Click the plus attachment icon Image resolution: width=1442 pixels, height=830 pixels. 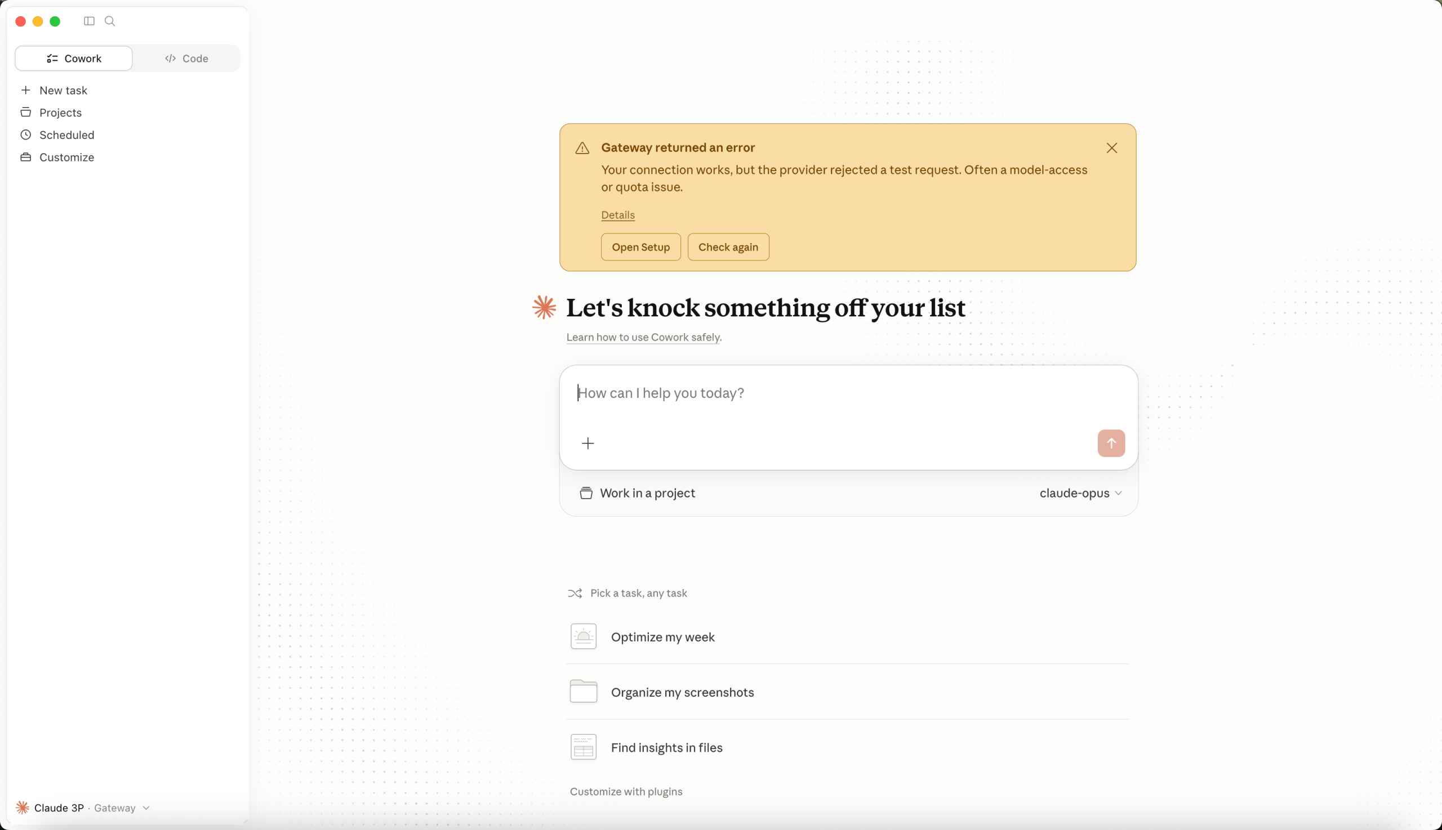(588, 443)
